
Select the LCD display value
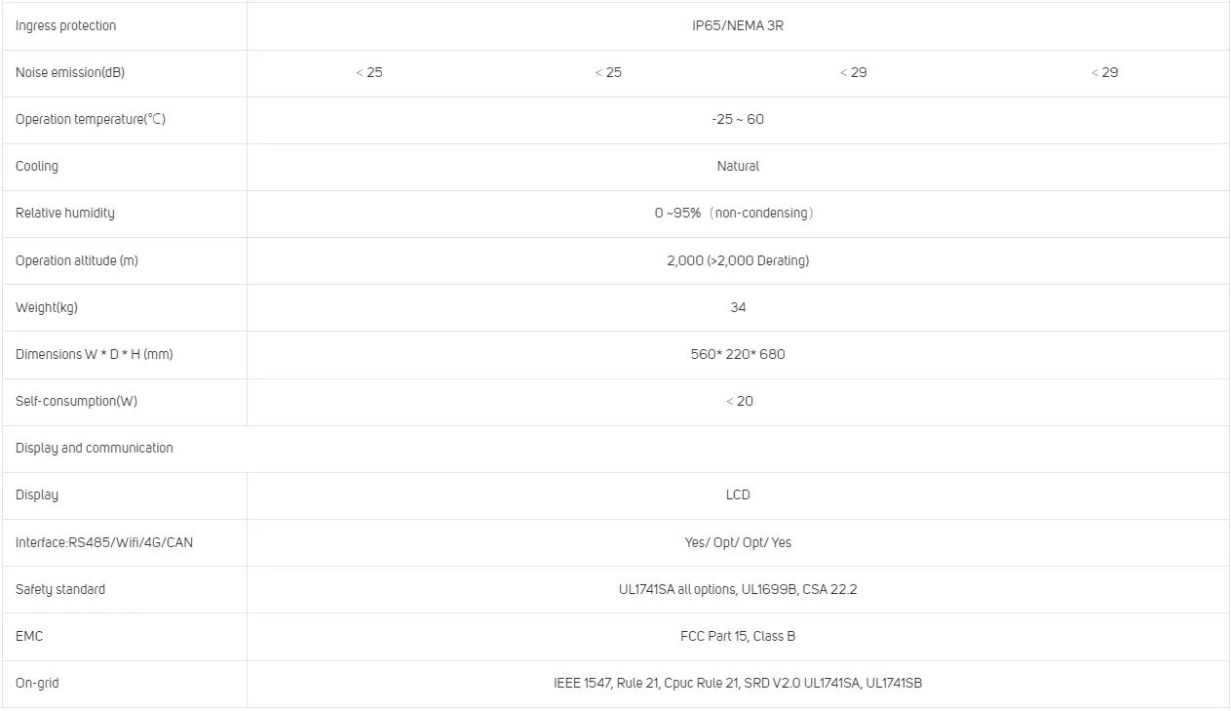point(737,495)
